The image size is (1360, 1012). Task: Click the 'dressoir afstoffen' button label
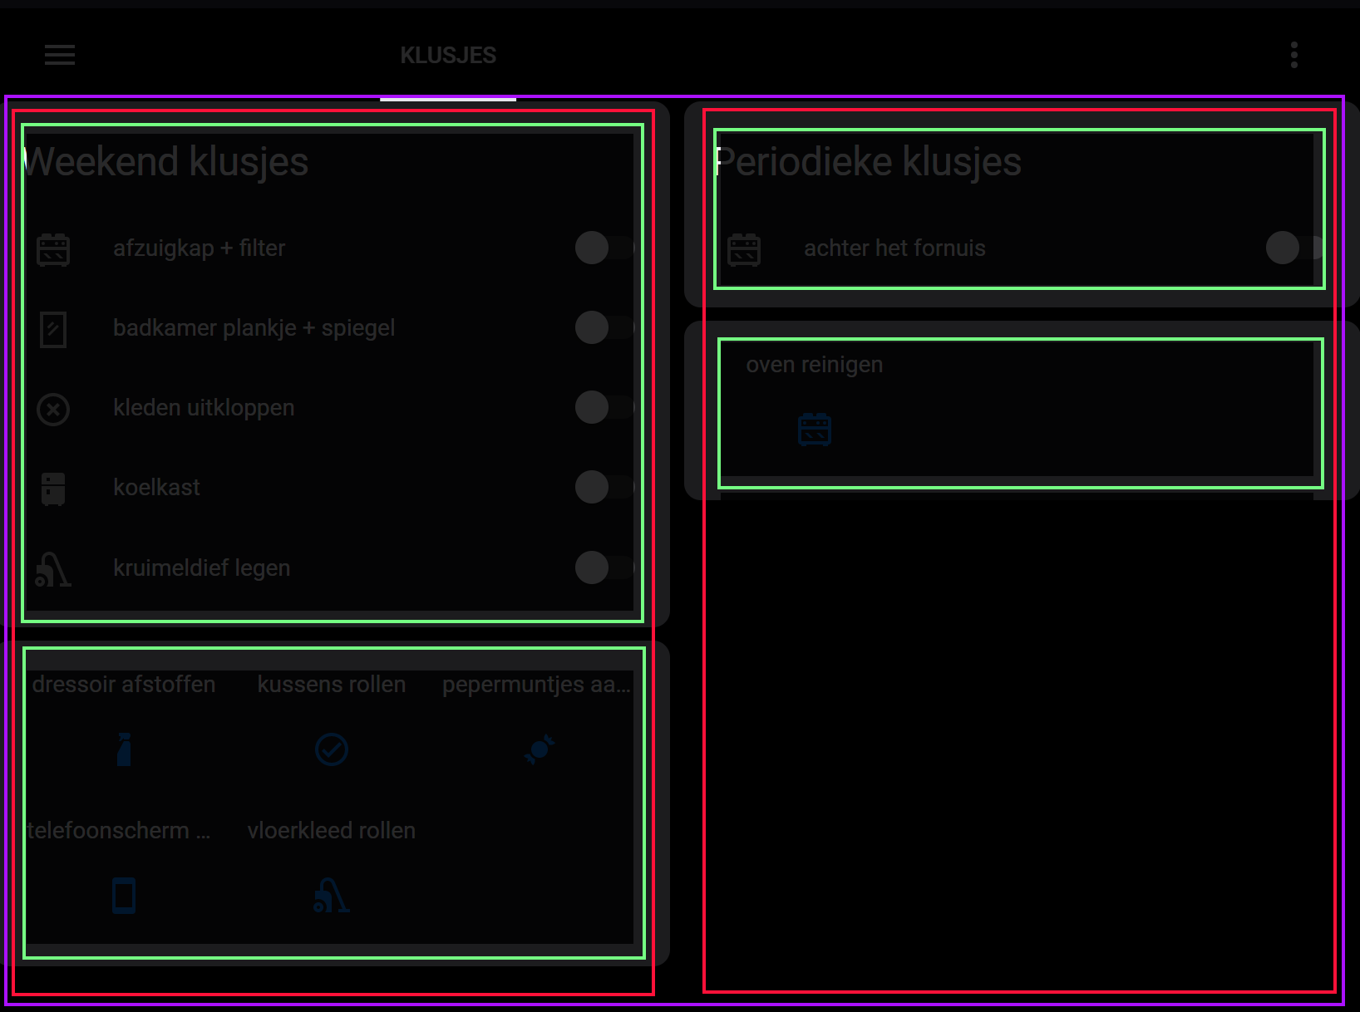click(x=124, y=684)
